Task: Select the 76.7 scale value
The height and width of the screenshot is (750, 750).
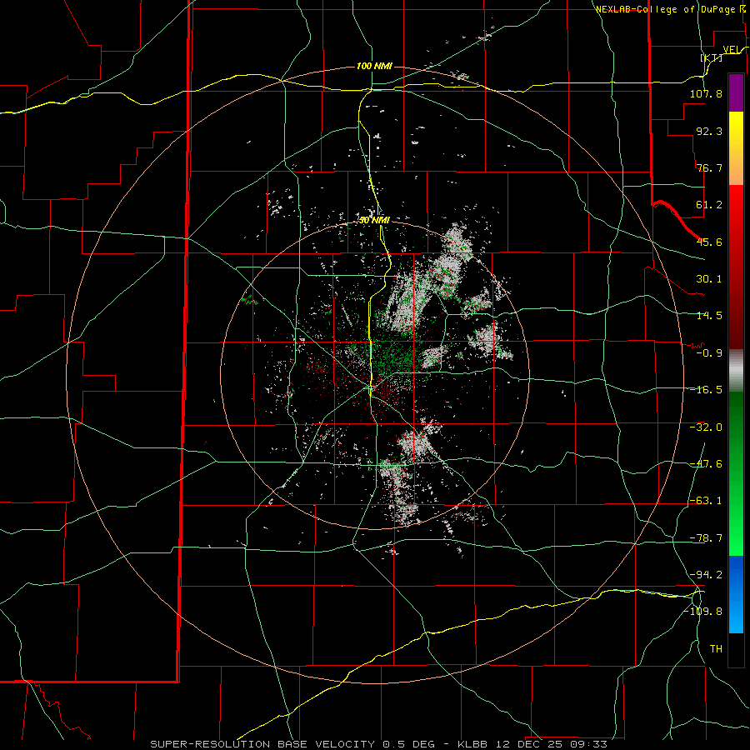Action: [x=709, y=167]
